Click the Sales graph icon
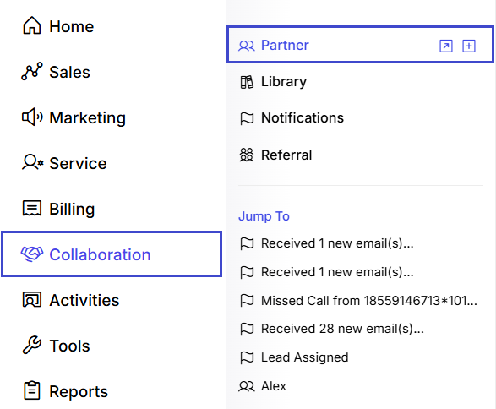The image size is (496, 409). 31,71
